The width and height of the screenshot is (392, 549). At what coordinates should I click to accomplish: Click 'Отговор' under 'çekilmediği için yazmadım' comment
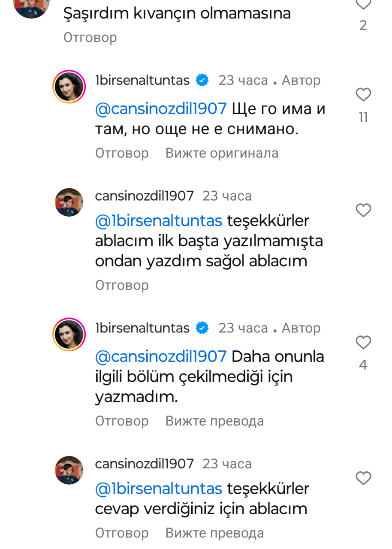[x=122, y=421]
